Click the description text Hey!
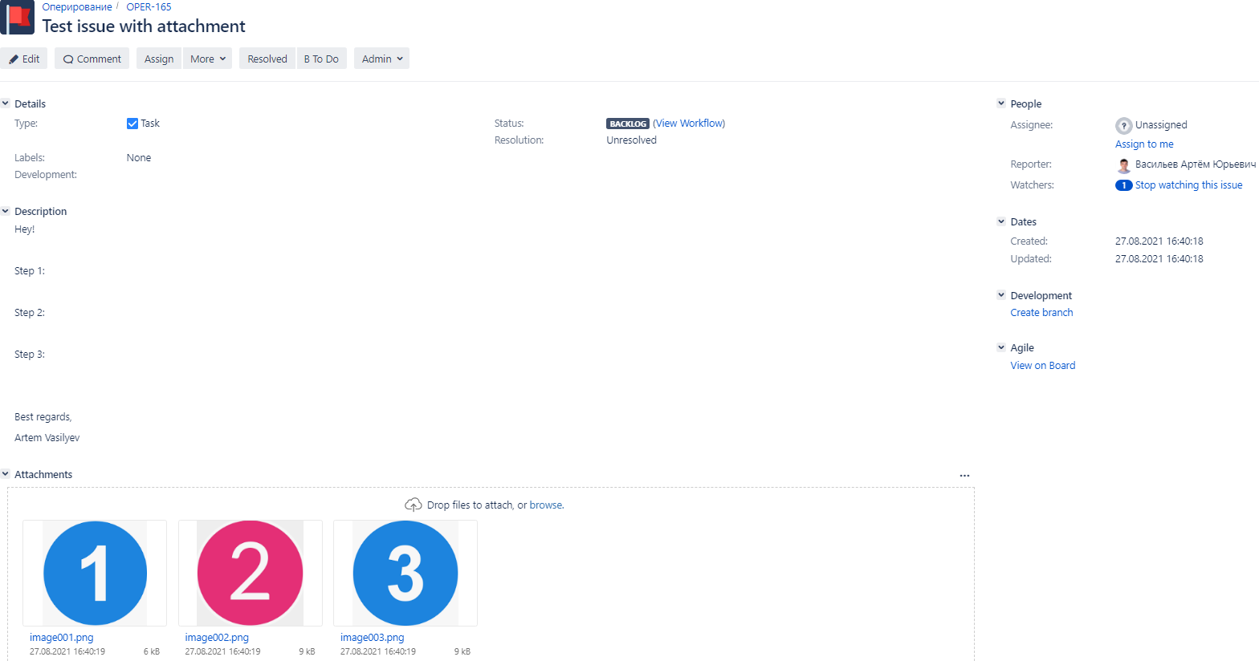 click(25, 229)
